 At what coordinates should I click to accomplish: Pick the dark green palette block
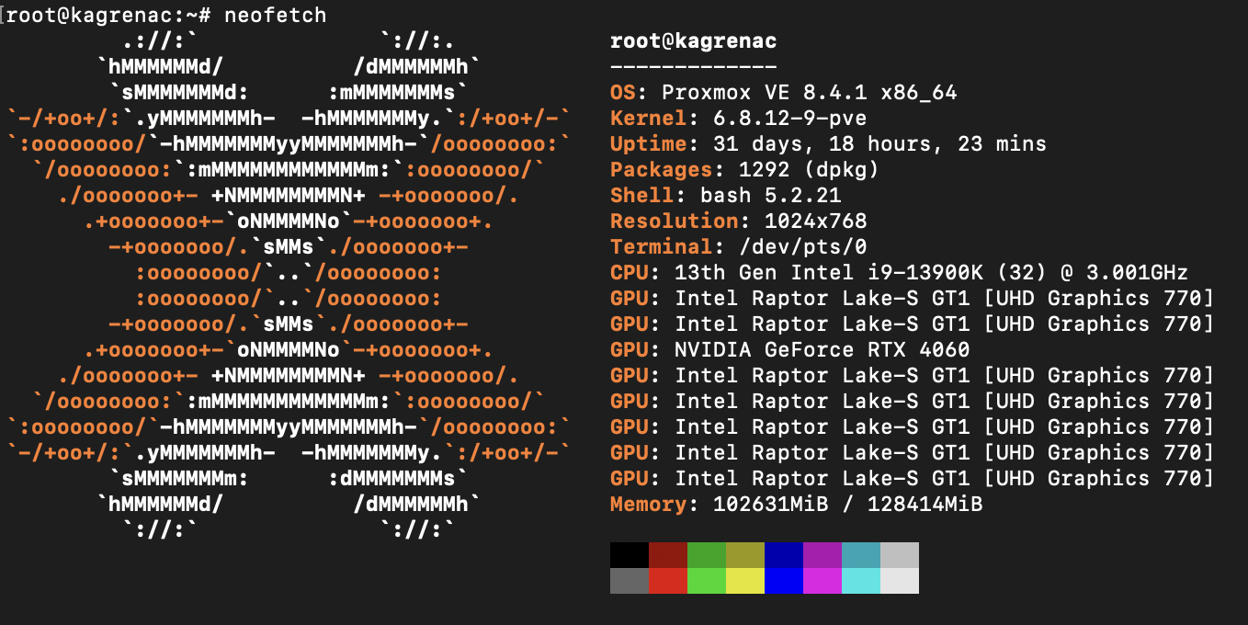pos(707,555)
